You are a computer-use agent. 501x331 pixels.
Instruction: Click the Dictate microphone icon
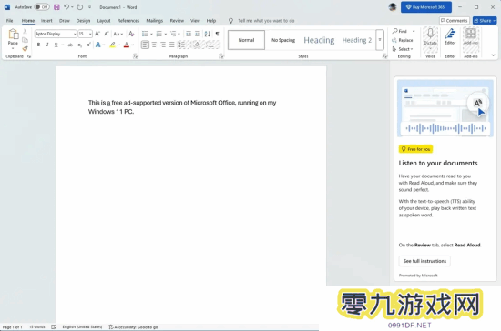430,34
